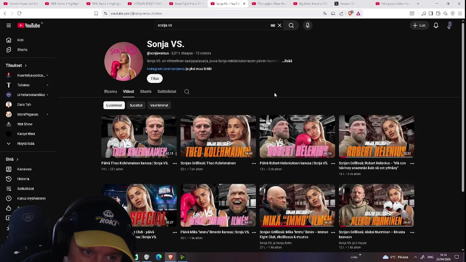Switch to the Soittolistat channel tab
The height and width of the screenshot is (262, 466).
click(x=167, y=92)
